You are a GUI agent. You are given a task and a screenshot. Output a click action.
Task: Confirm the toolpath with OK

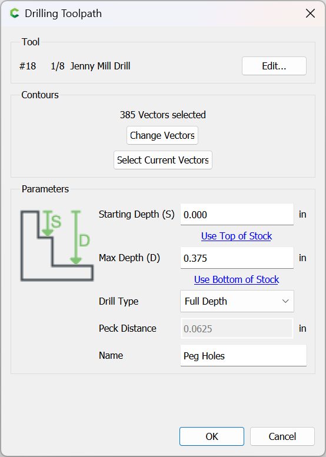[x=212, y=436]
